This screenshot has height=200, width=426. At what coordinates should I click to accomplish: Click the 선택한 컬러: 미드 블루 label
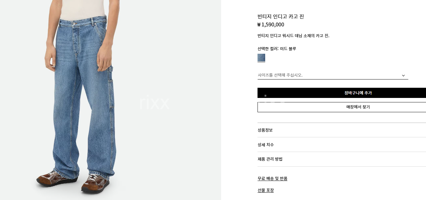(x=277, y=49)
